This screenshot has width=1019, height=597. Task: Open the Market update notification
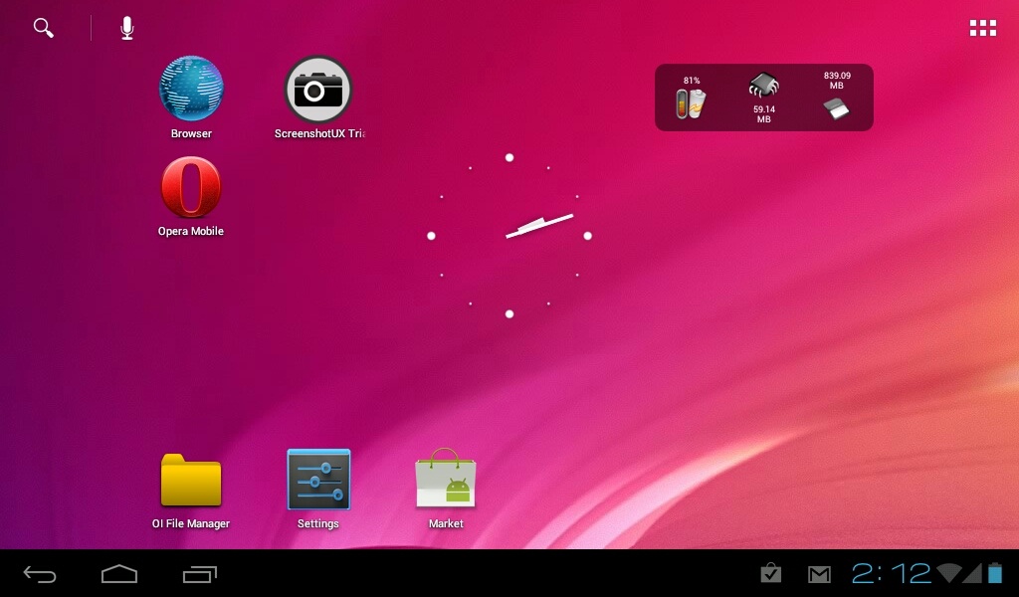tap(771, 573)
